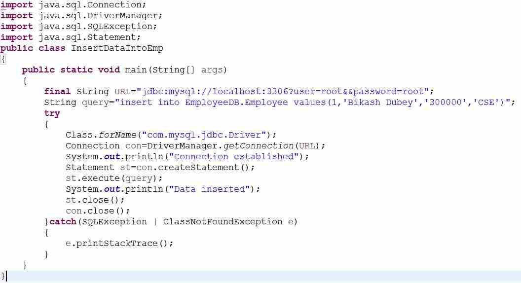
Task: Click the 'import java.sql.Connection;' line
Action: point(73,5)
